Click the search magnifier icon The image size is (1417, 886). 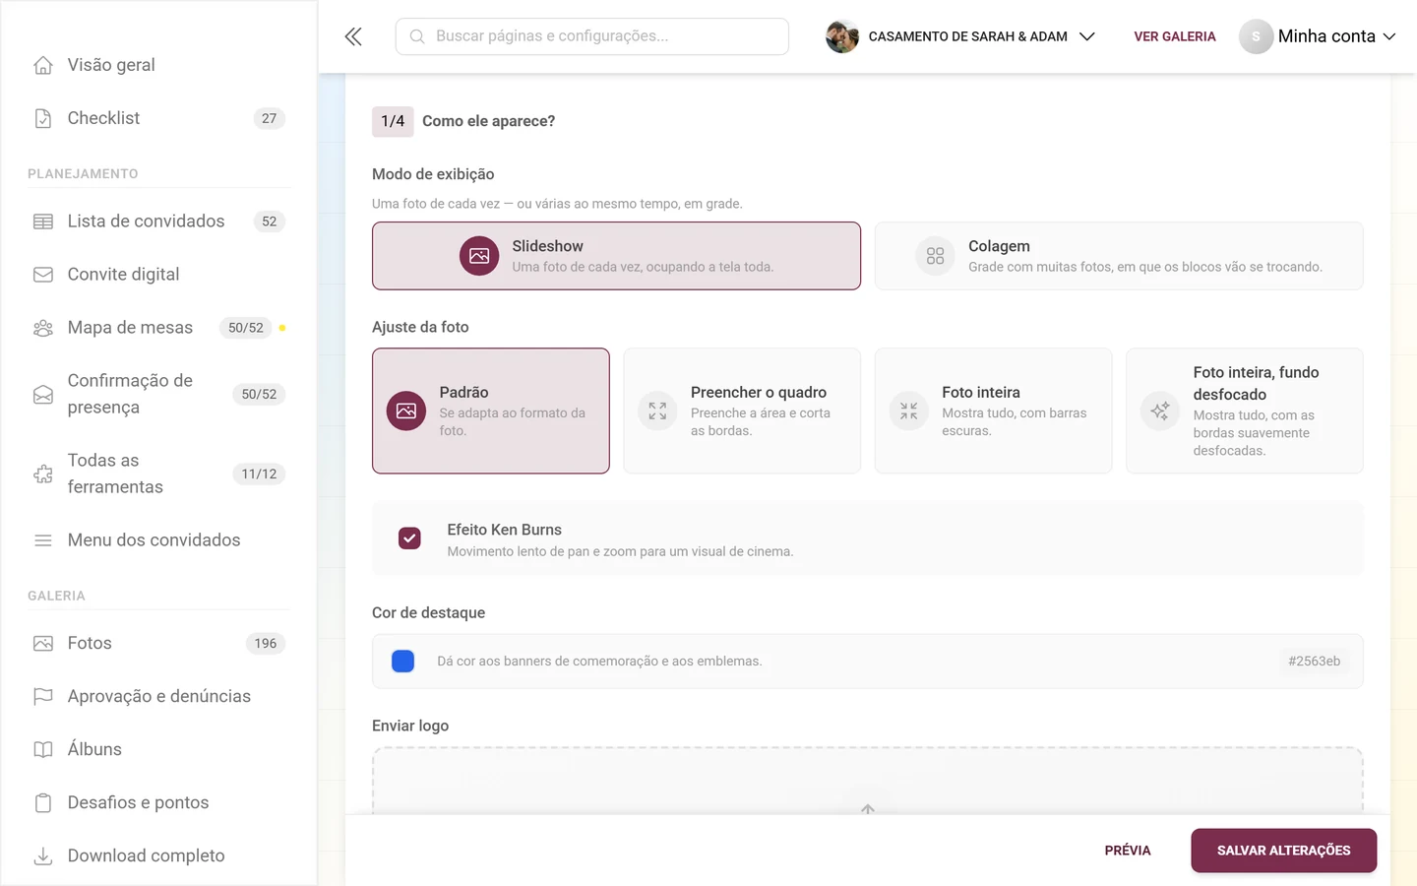pyautogui.click(x=417, y=36)
